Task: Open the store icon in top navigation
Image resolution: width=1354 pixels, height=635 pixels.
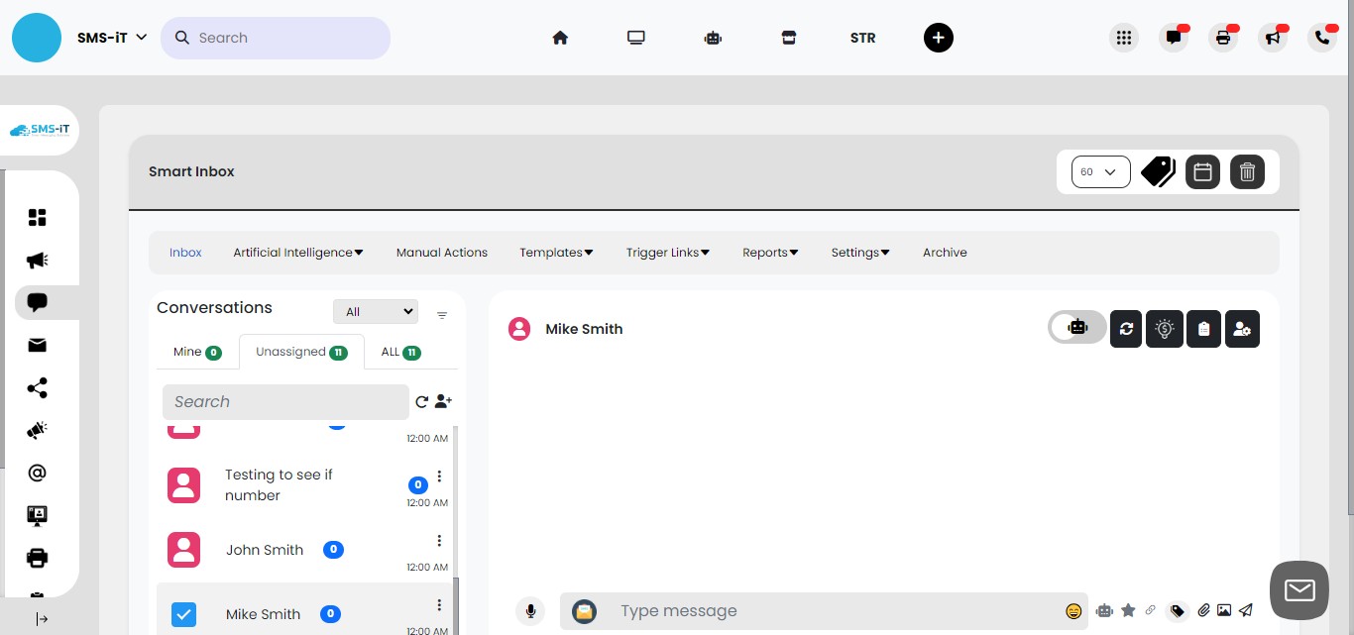Action: coord(788,38)
